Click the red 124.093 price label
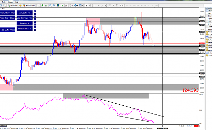 (x=190, y=90)
